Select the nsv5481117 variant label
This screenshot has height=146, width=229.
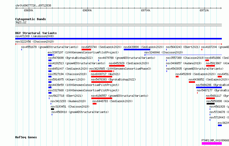[217, 96]
